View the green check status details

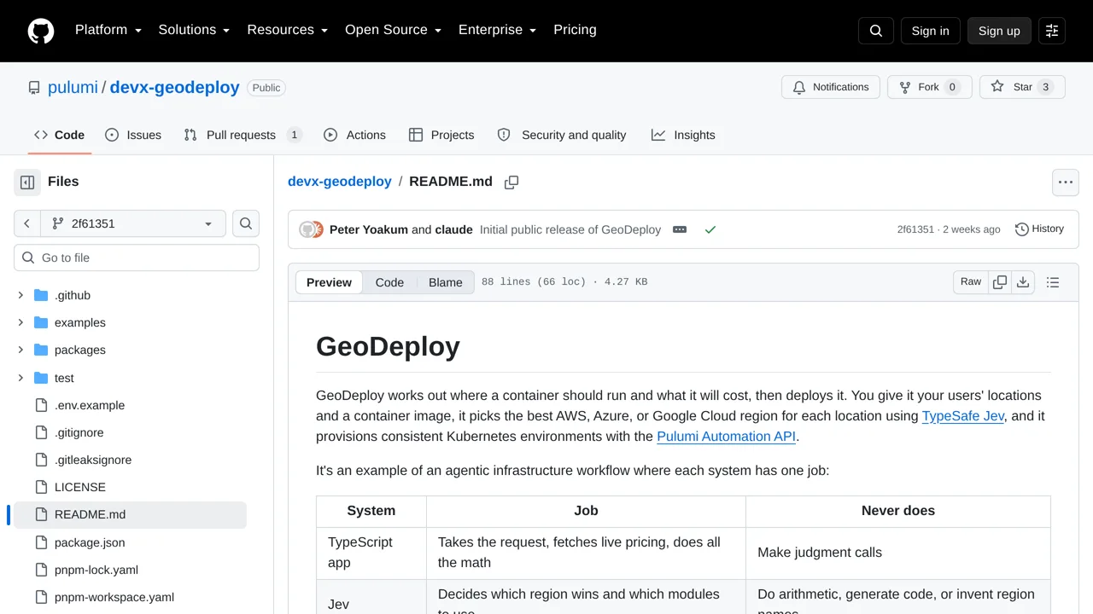click(x=710, y=229)
